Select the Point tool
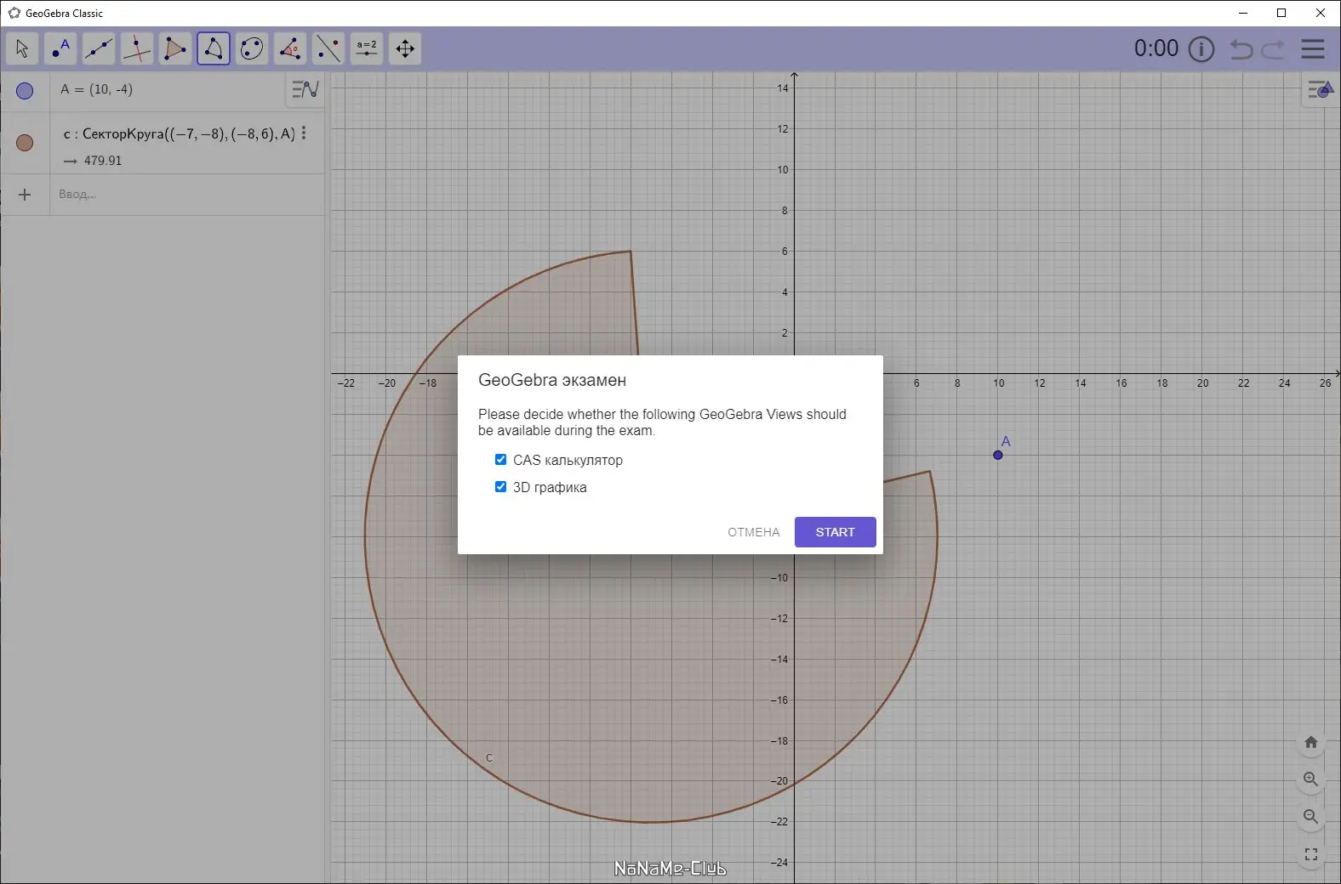 60,48
